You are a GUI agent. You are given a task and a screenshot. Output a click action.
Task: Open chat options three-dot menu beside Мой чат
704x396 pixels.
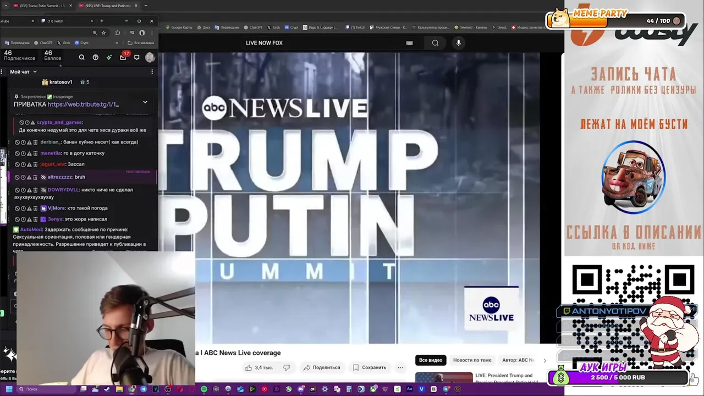pyautogui.click(x=152, y=71)
